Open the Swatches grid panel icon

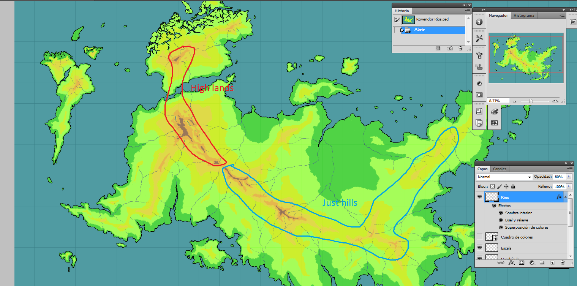pyautogui.click(x=494, y=123)
